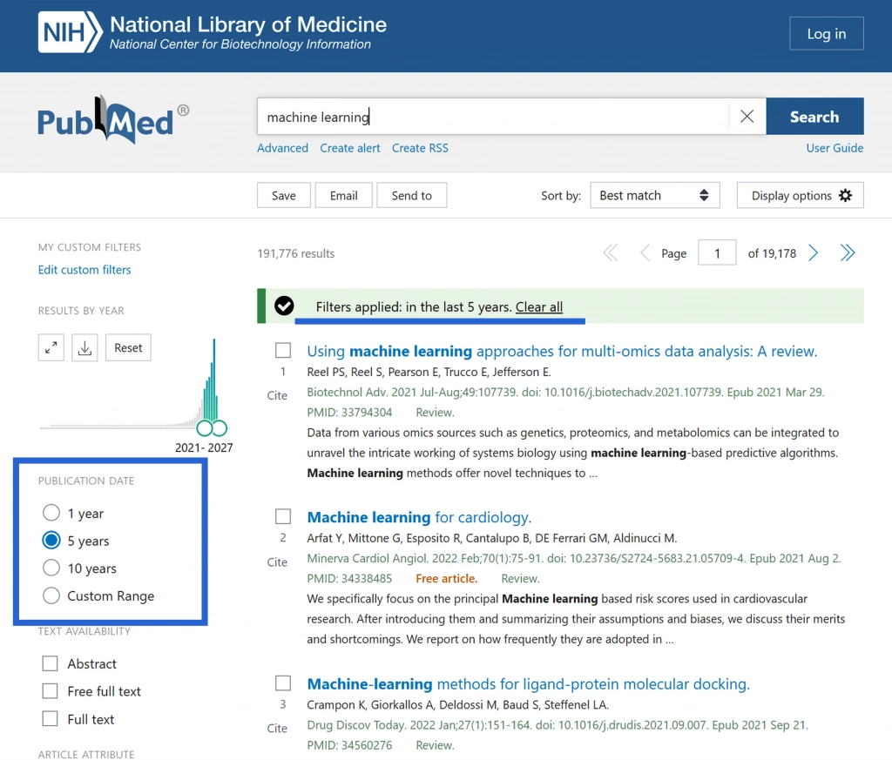Open ligand-protein molecular docking article
Screen dimensions: 892x760
(529, 684)
